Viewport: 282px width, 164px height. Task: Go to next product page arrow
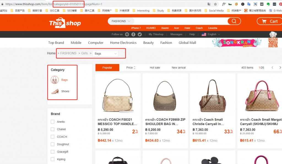pyautogui.click(x=280, y=68)
